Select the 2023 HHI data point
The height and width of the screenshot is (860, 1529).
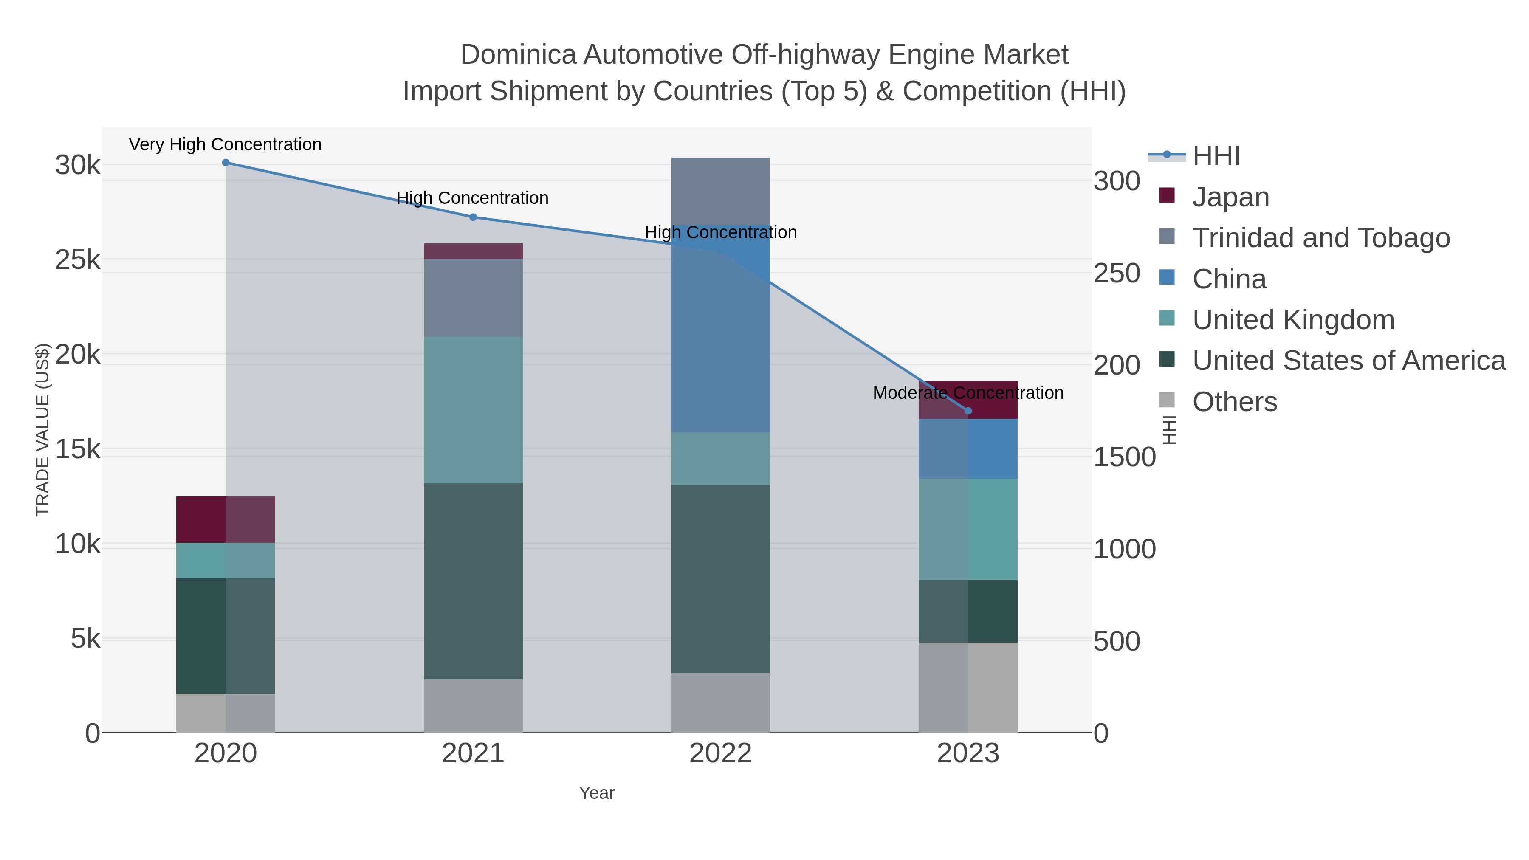click(x=968, y=411)
